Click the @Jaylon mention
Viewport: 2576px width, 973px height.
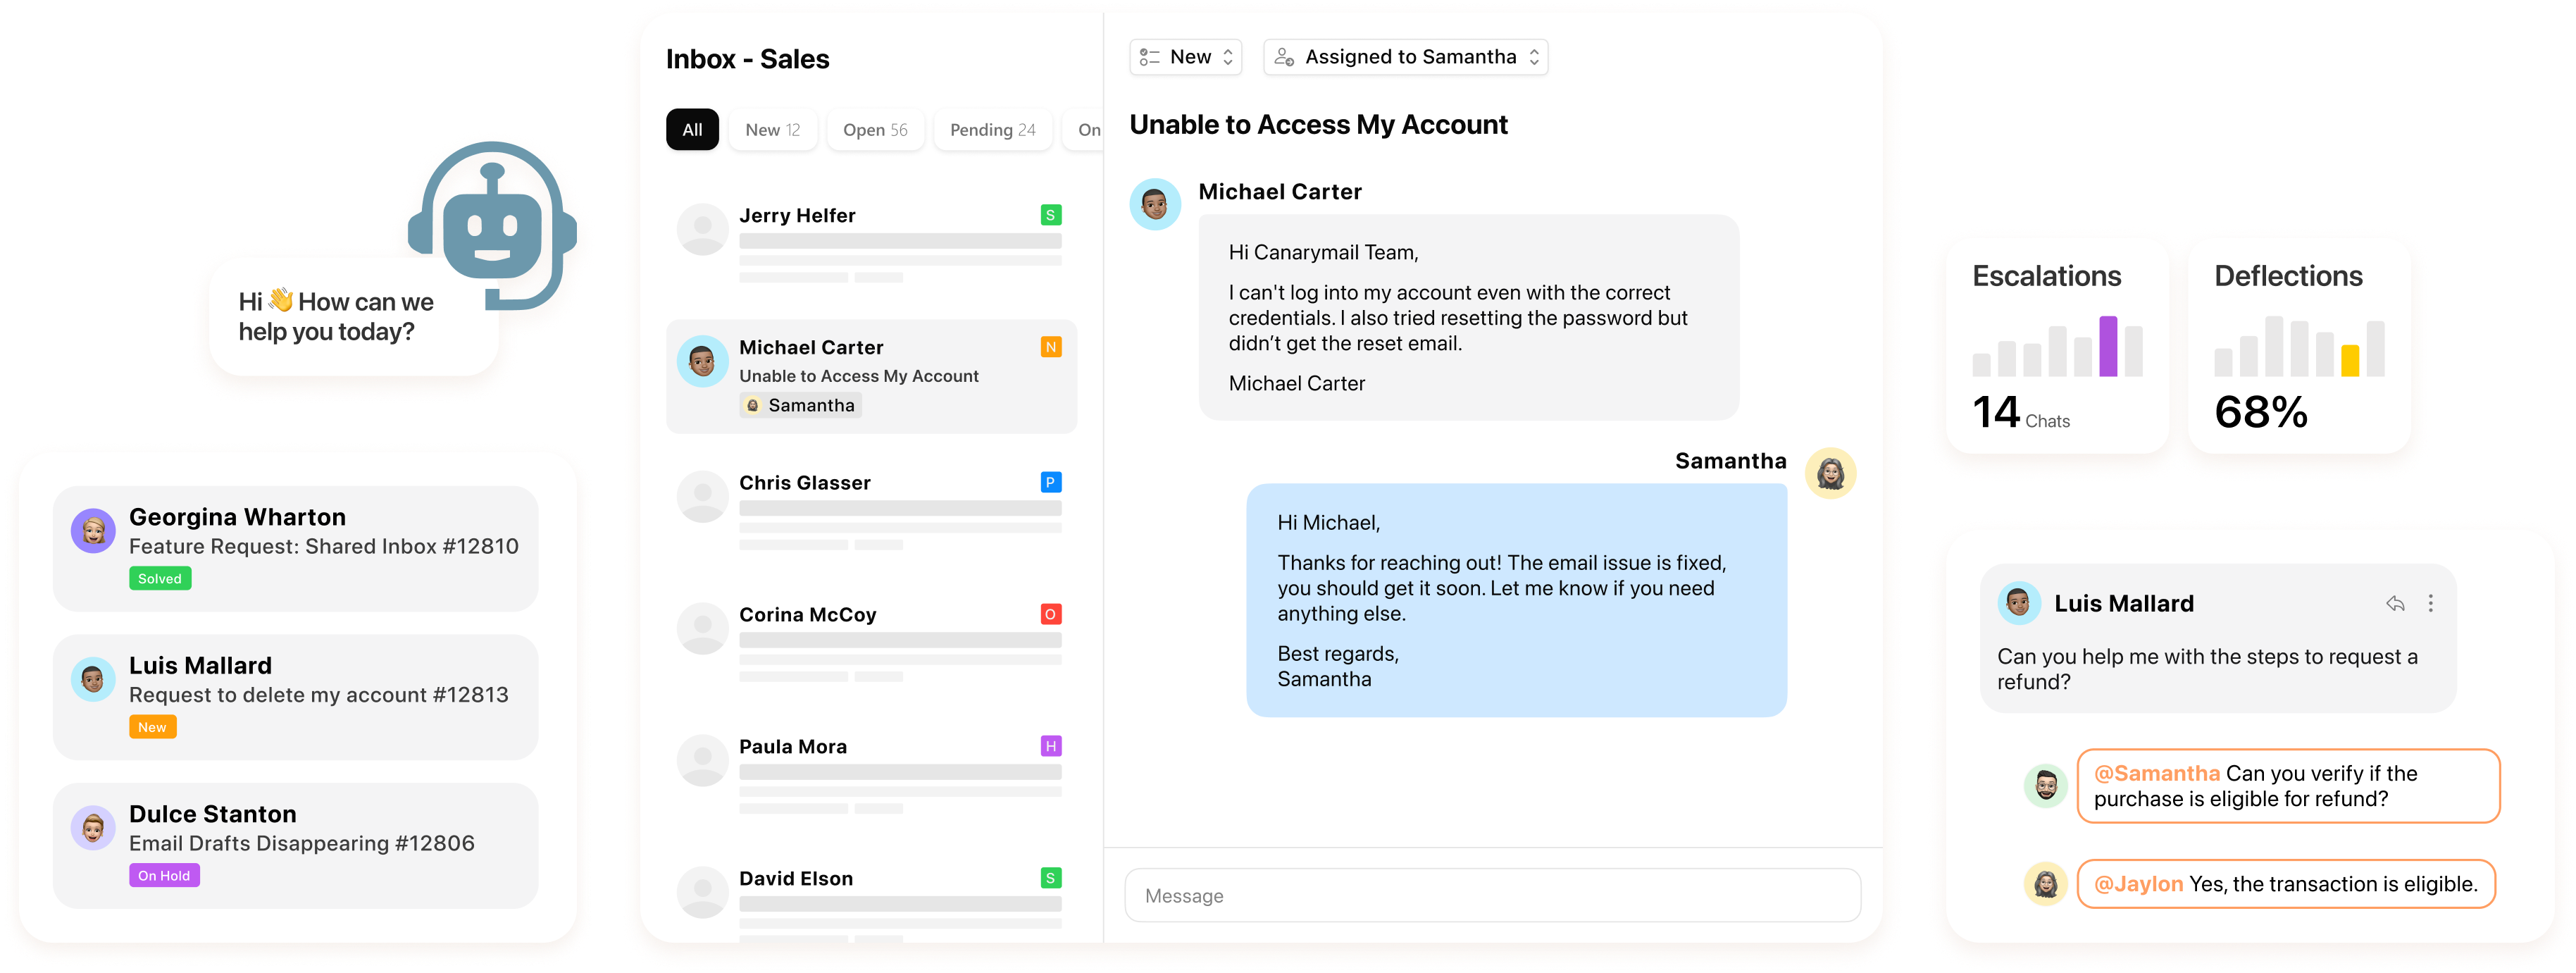(x=2138, y=884)
